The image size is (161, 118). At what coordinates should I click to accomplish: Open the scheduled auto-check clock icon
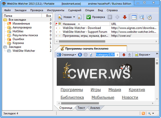click(x=149, y=17)
